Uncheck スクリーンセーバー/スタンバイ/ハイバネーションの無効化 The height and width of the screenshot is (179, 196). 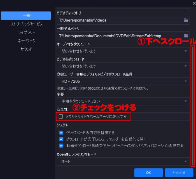pyautogui.click(x=61, y=145)
